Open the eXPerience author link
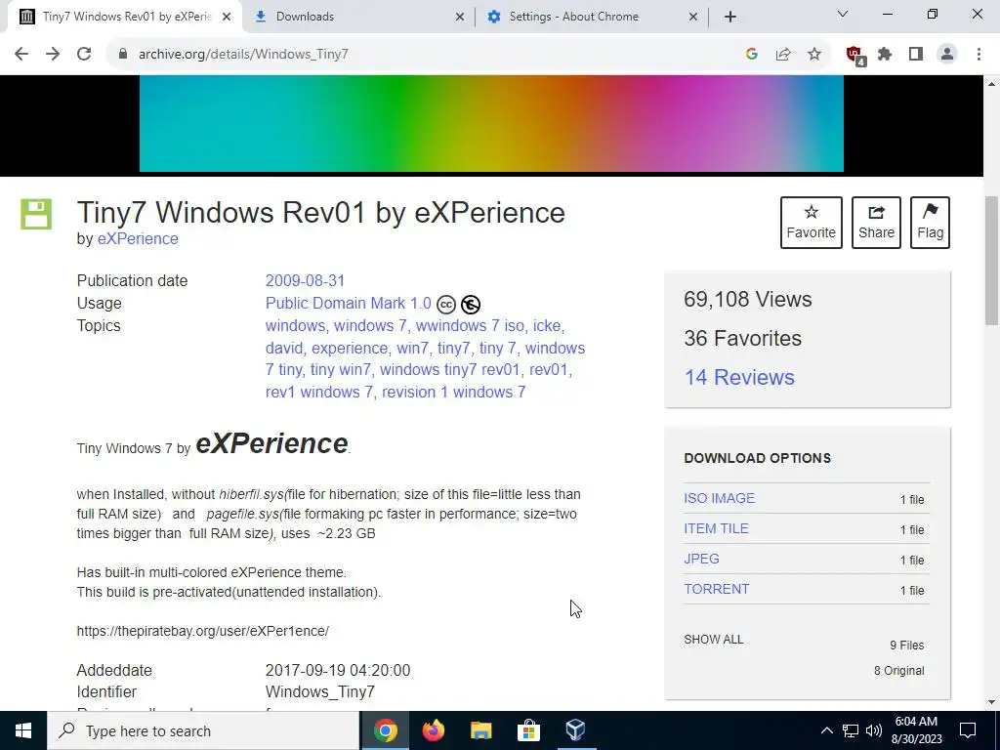The width and height of the screenshot is (1000, 750). tap(138, 238)
